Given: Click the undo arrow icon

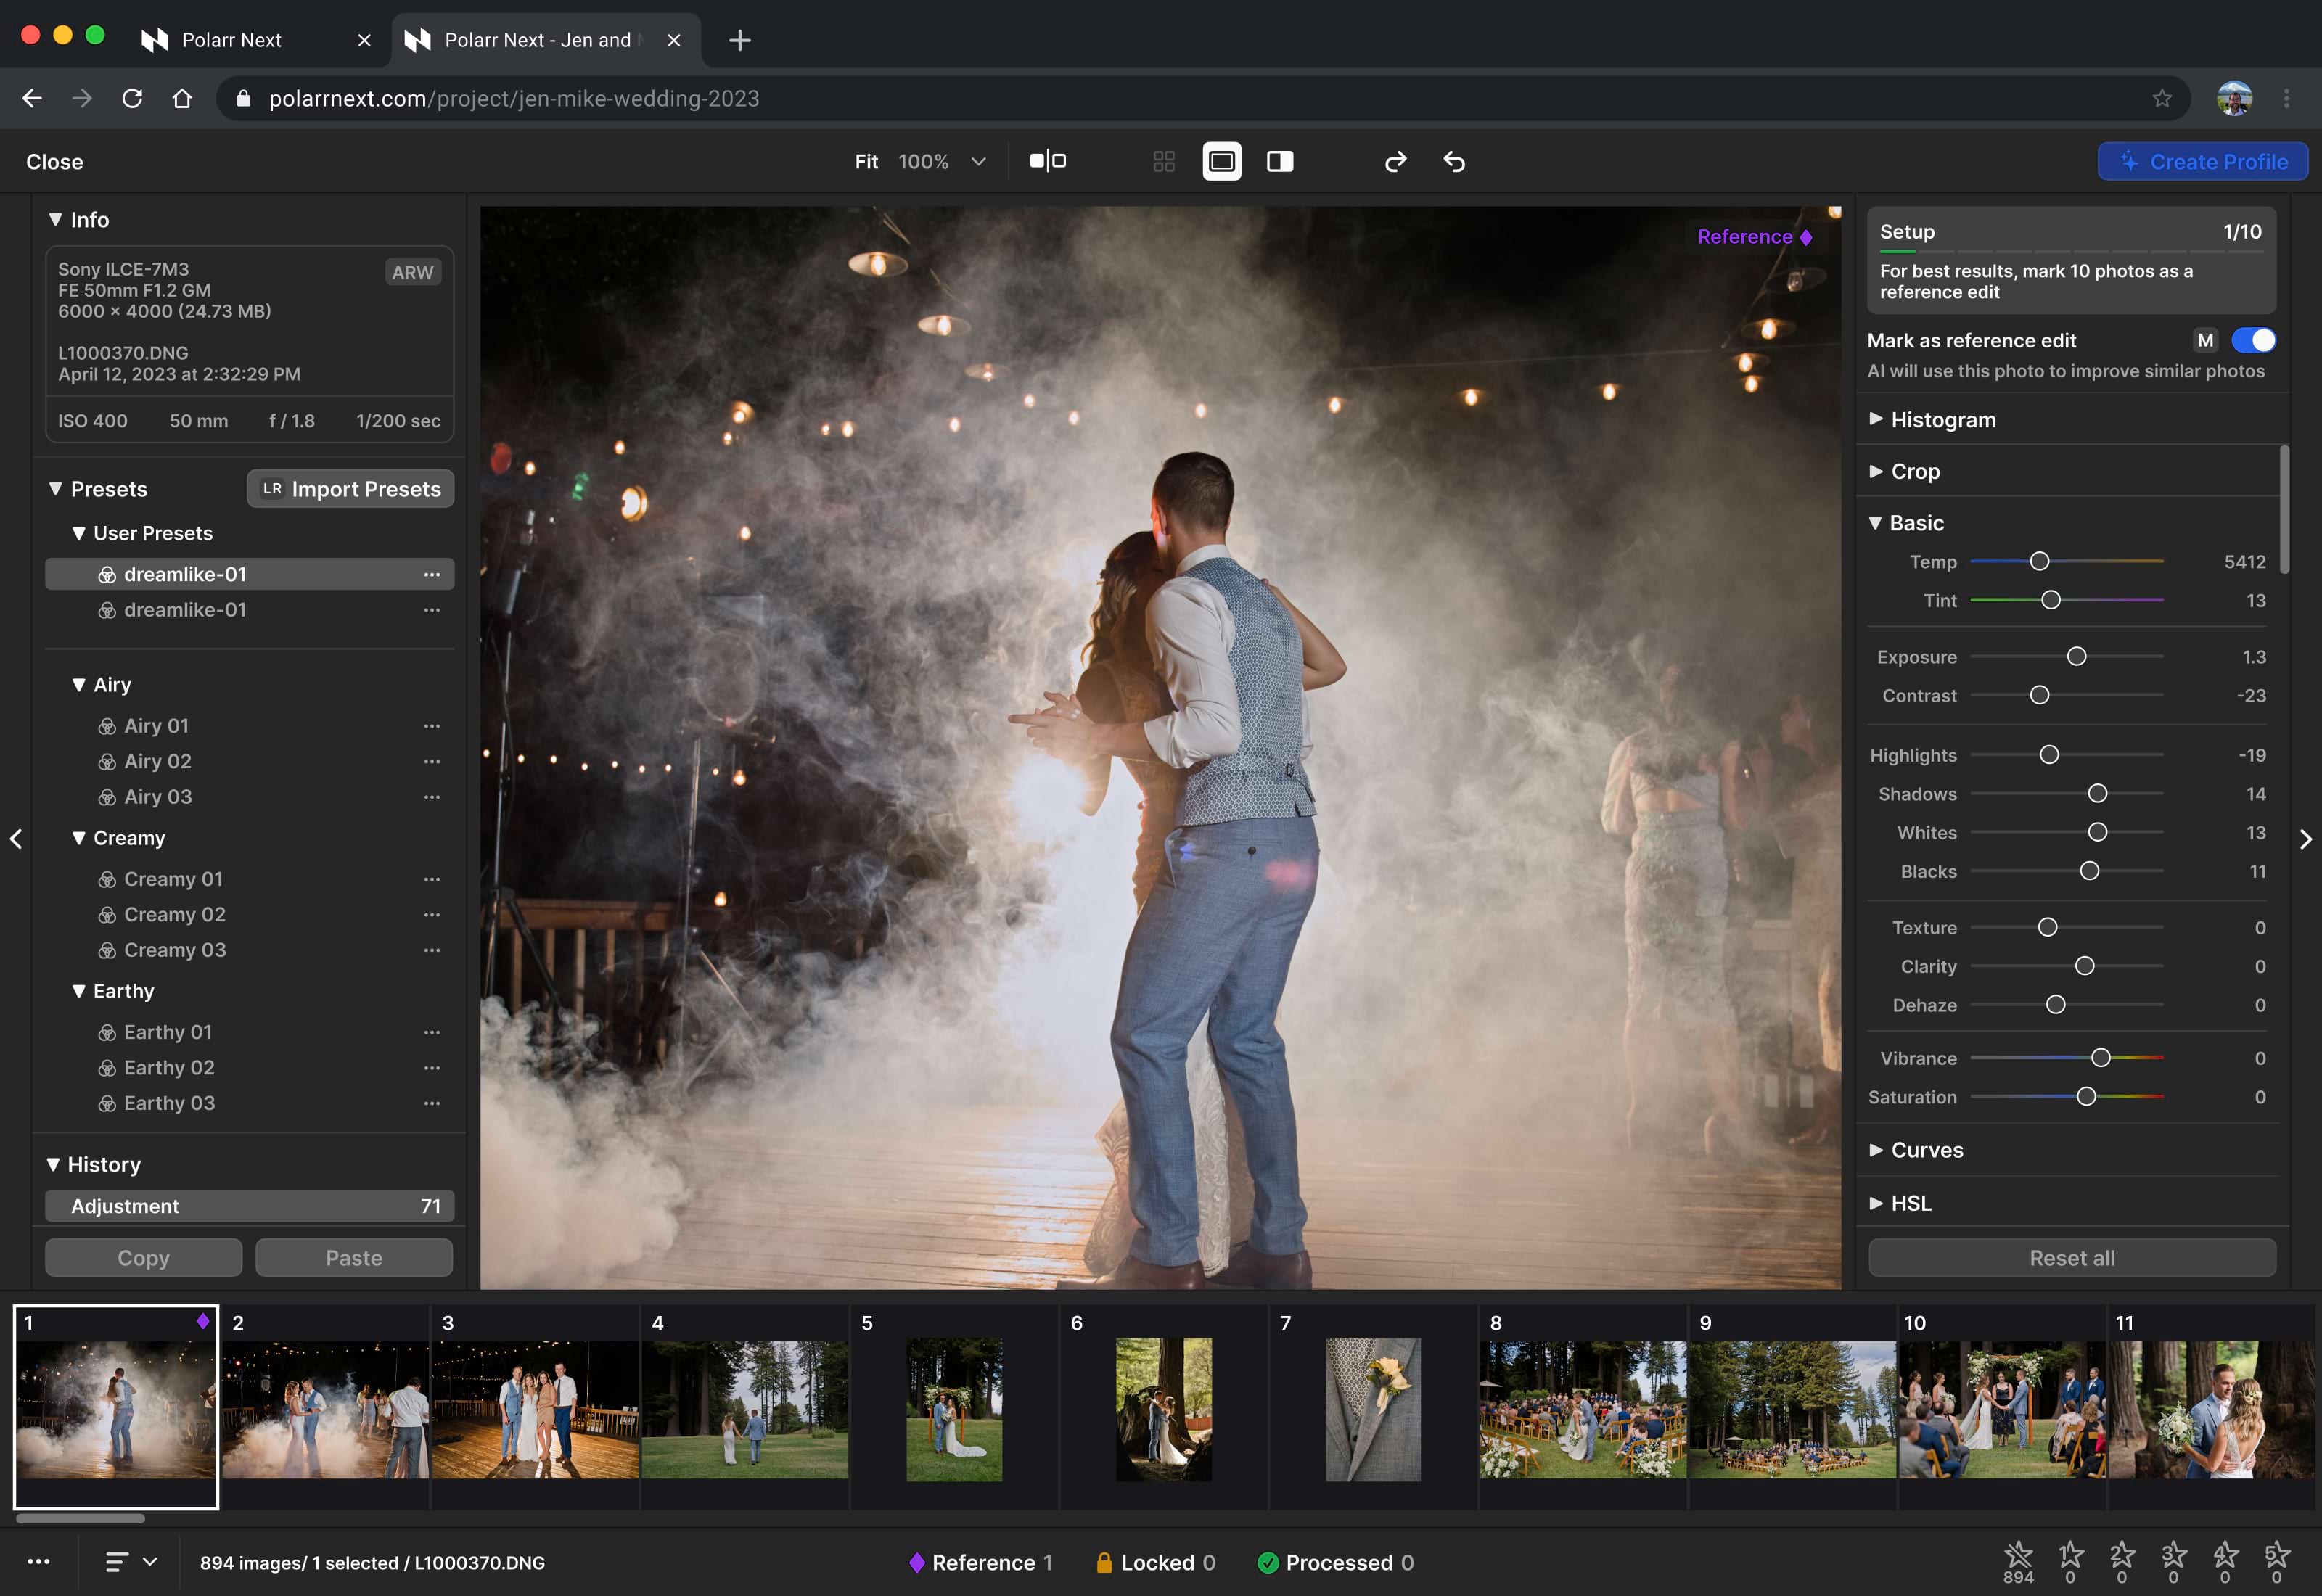Looking at the screenshot, I should (1454, 162).
